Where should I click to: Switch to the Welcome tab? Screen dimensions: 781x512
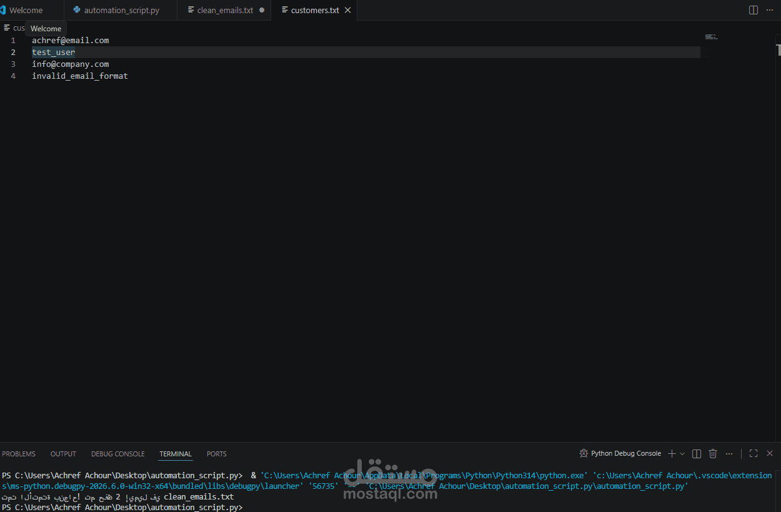tap(26, 10)
